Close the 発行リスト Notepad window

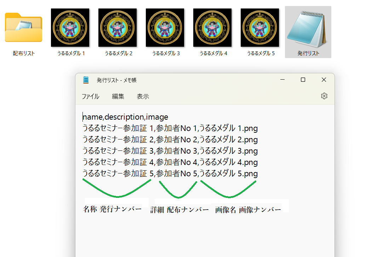324,80
